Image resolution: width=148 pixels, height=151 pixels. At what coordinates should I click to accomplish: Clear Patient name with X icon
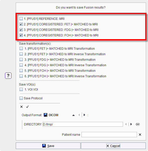(140, 134)
